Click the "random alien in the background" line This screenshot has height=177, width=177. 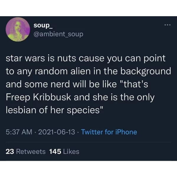coord(103,71)
